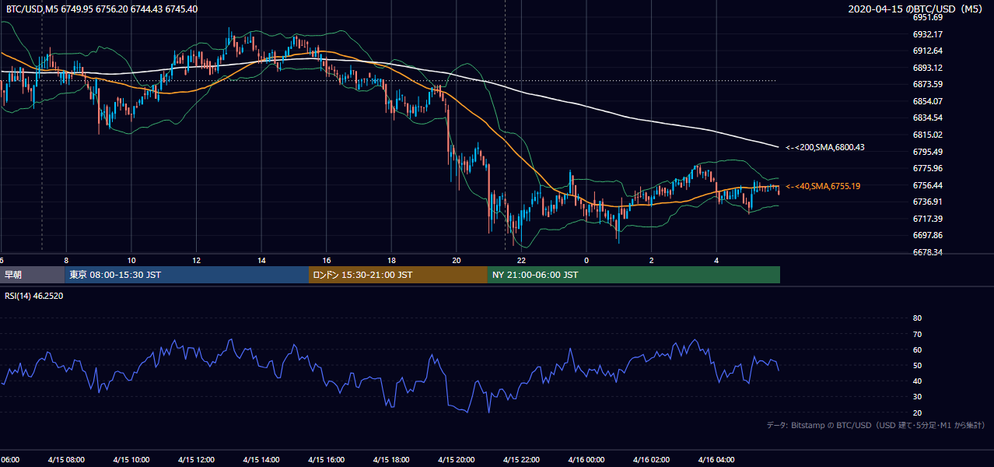Viewport: 994px width, 467px height.
Task: Click RSI scale level 60
Action: pyautogui.click(x=917, y=349)
